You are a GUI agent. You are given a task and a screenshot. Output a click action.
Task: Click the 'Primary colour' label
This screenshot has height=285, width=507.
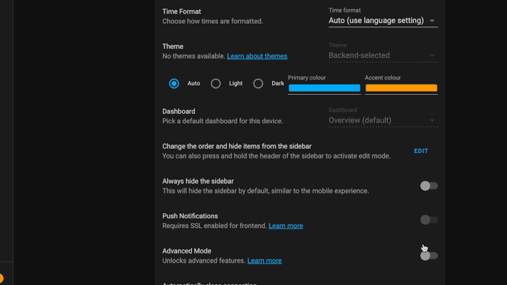[x=306, y=78]
